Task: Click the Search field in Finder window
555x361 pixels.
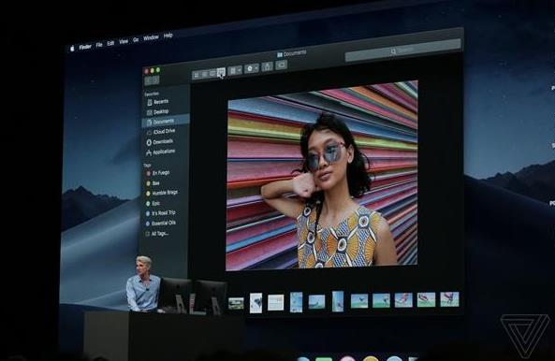Action: (402, 51)
